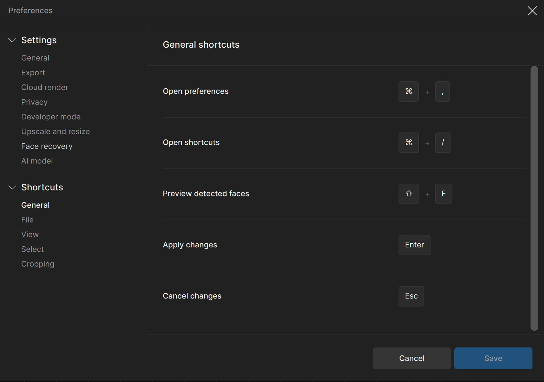Select Cloud render in the sidebar

point(45,87)
